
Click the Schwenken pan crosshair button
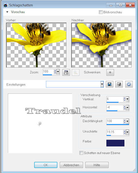(x=110, y=72)
